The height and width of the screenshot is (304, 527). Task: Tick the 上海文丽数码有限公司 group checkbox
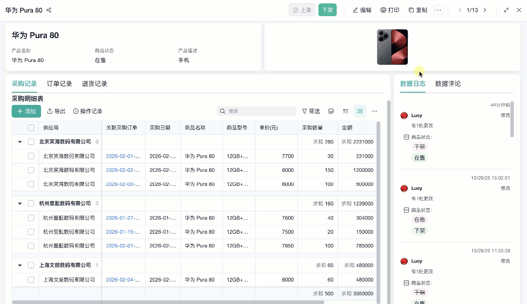pyautogui.click(x=31, y=265)
